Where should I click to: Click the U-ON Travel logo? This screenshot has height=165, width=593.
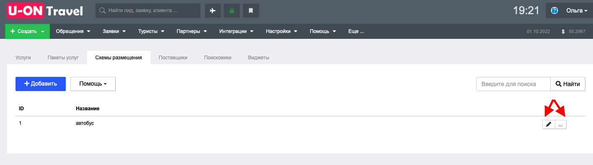44,11
